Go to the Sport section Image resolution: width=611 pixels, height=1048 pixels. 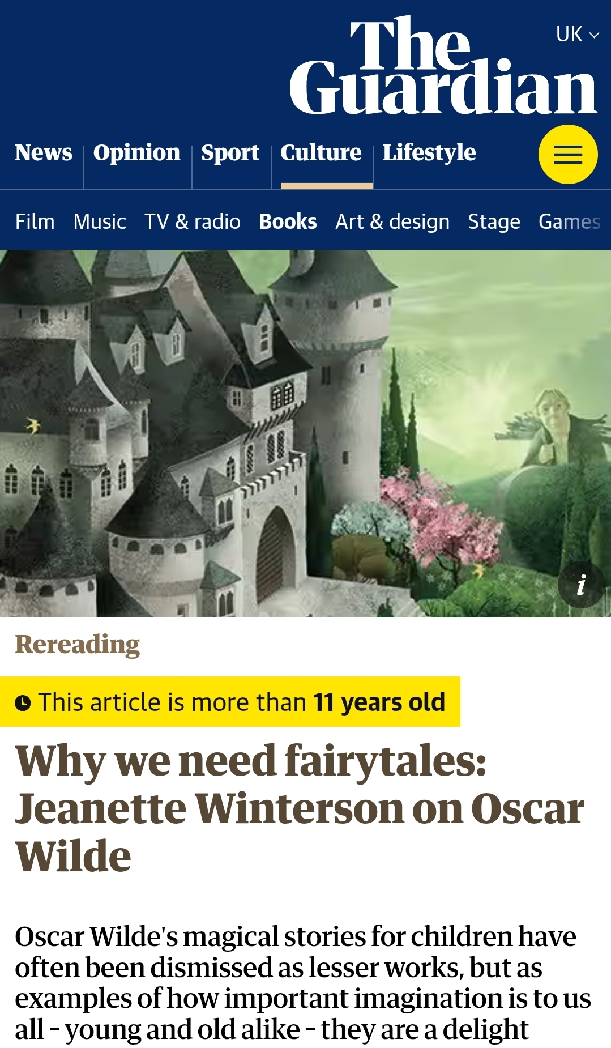coord(230,152)
